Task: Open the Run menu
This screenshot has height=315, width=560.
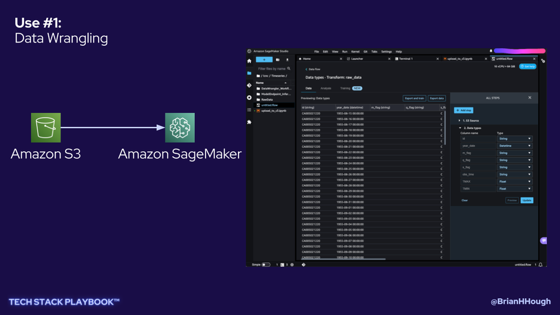Action: pos(344,51)
